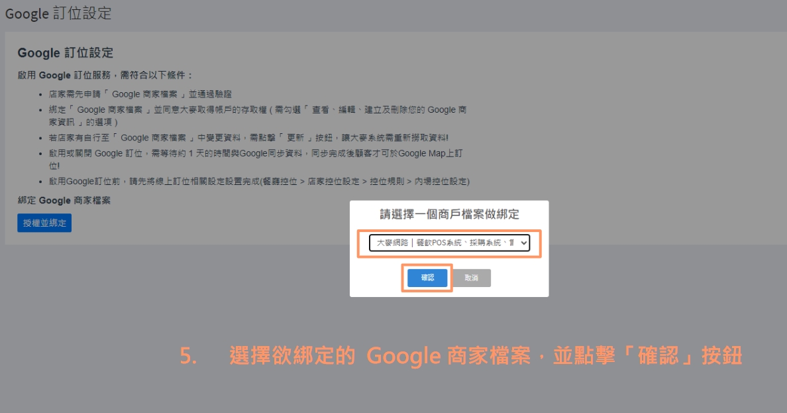Click the blue 確認 button in the dialog
The image size is (787, 413).
pos(427,278)
